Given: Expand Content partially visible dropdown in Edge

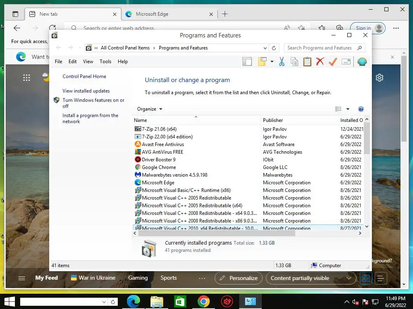Looking at the screenshot, I should (349, 278).
